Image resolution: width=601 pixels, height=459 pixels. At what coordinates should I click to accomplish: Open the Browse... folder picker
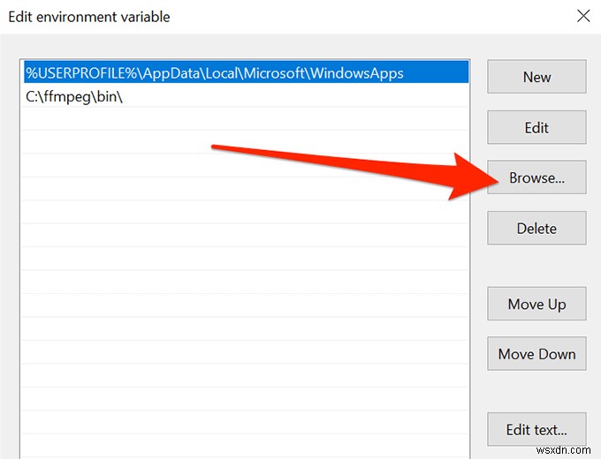tap(536, 177)
